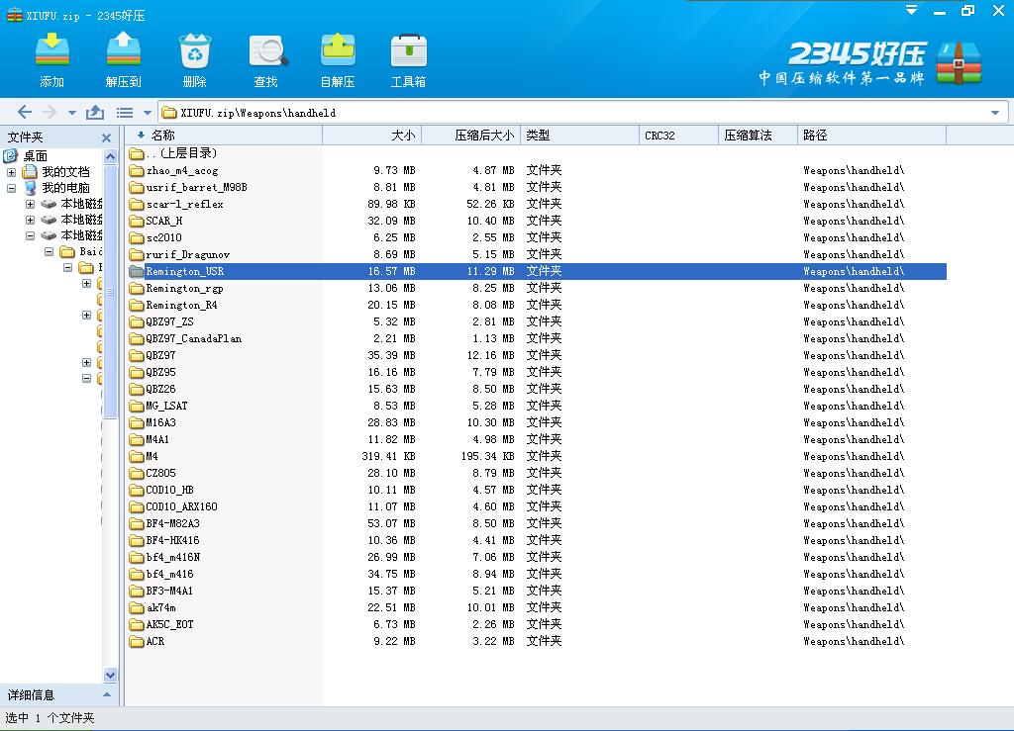1014x731 pixels.
Task: Click the folder tree scrollbar up arrow
Action: 110,156
